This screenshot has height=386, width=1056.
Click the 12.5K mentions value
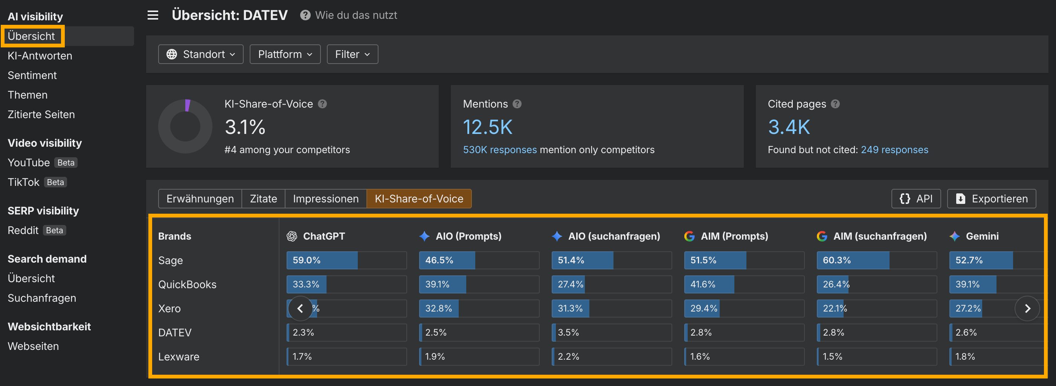(x=488, y=127)
